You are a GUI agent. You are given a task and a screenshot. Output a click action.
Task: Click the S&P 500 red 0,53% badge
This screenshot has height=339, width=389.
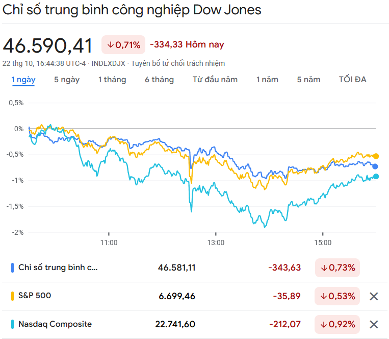click(x=337, y=296)
